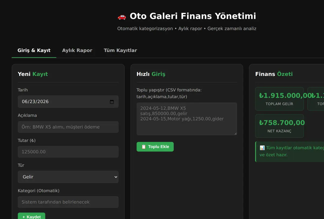Click the green info message about Tüm kayıtlar
The height and width of the screenshot is (219, 324).
(x=290, y=151)
